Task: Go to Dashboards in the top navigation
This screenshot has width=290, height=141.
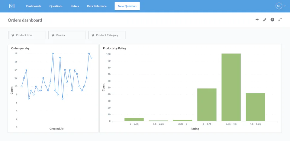Action: point(34,6)
